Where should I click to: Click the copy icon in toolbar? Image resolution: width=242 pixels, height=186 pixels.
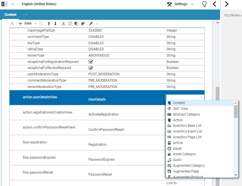tap(70, 24)
